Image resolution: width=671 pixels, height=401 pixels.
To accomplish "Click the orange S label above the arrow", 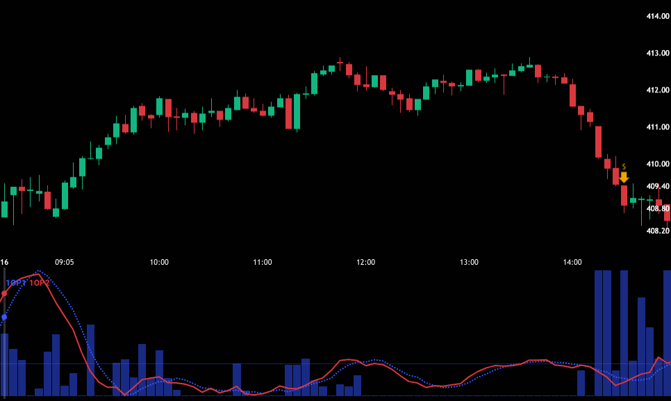I will click(624, 167).
